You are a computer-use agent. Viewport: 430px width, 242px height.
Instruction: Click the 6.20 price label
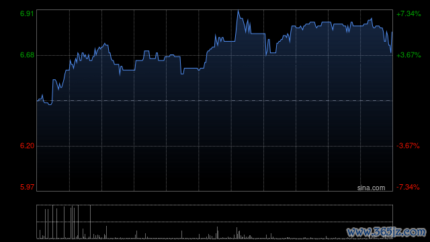click(27, 146)
